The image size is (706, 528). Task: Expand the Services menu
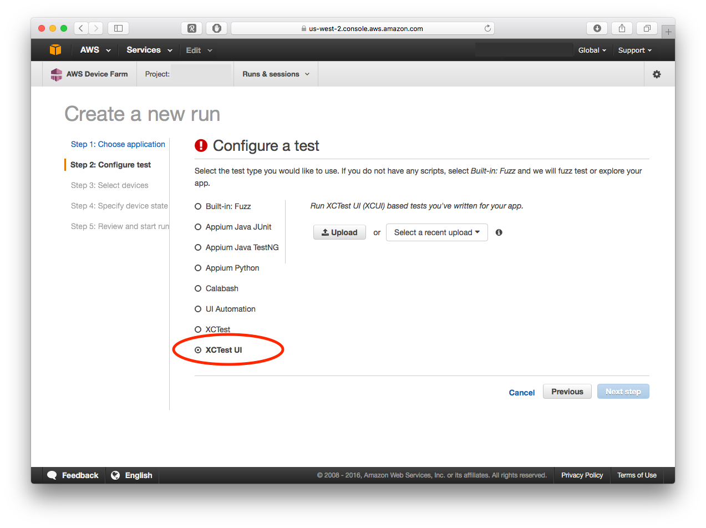coord(149,50)
